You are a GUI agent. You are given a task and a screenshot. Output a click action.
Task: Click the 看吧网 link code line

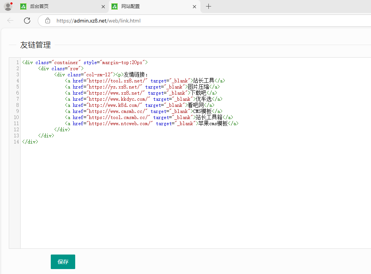140,105
